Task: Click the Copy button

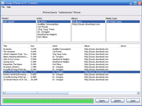Action: click(x=133, y=100)
